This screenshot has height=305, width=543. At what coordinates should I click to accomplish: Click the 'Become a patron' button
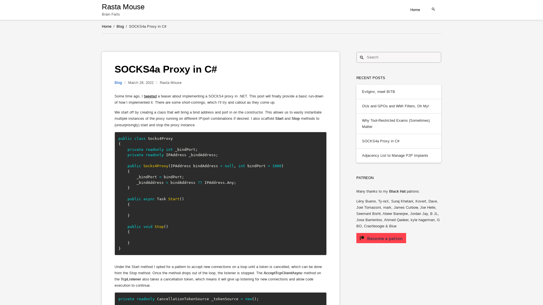[381, 238]
